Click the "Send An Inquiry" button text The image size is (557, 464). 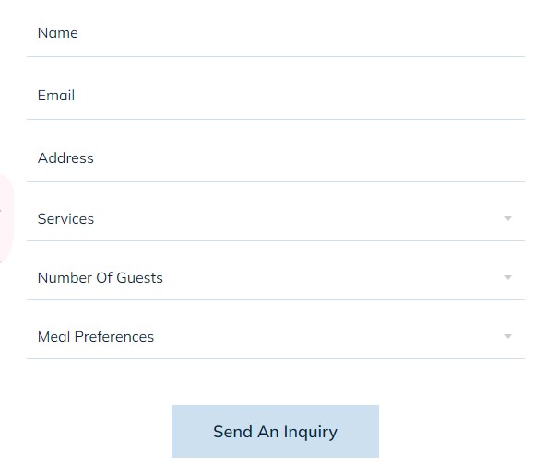tap(275, 432)
